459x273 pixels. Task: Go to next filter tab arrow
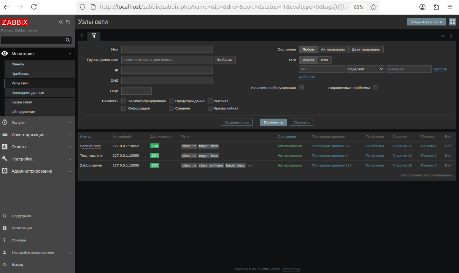451,36
